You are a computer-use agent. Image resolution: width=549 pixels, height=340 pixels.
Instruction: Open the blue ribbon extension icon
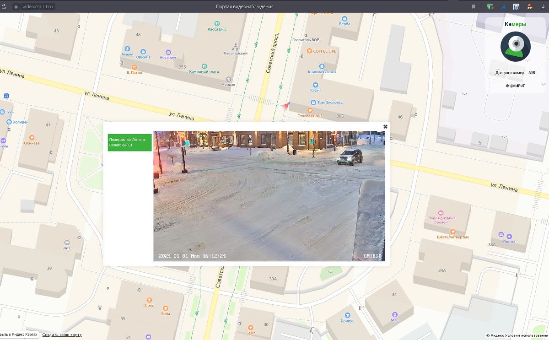503,6
